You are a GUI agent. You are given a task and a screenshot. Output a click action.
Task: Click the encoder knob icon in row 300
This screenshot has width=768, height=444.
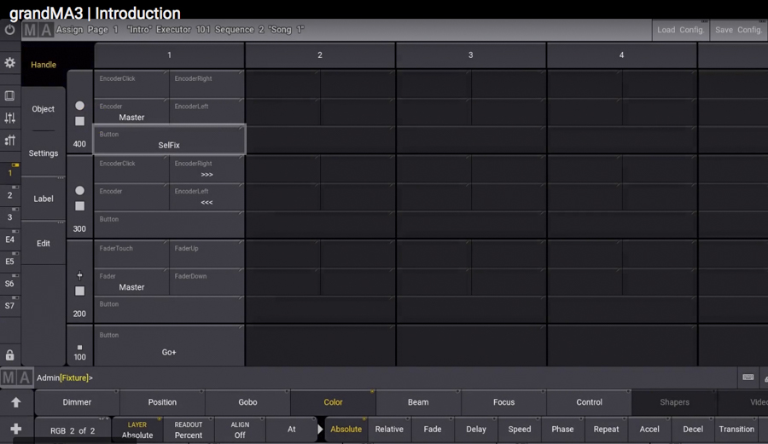click(x=80, y=191)
